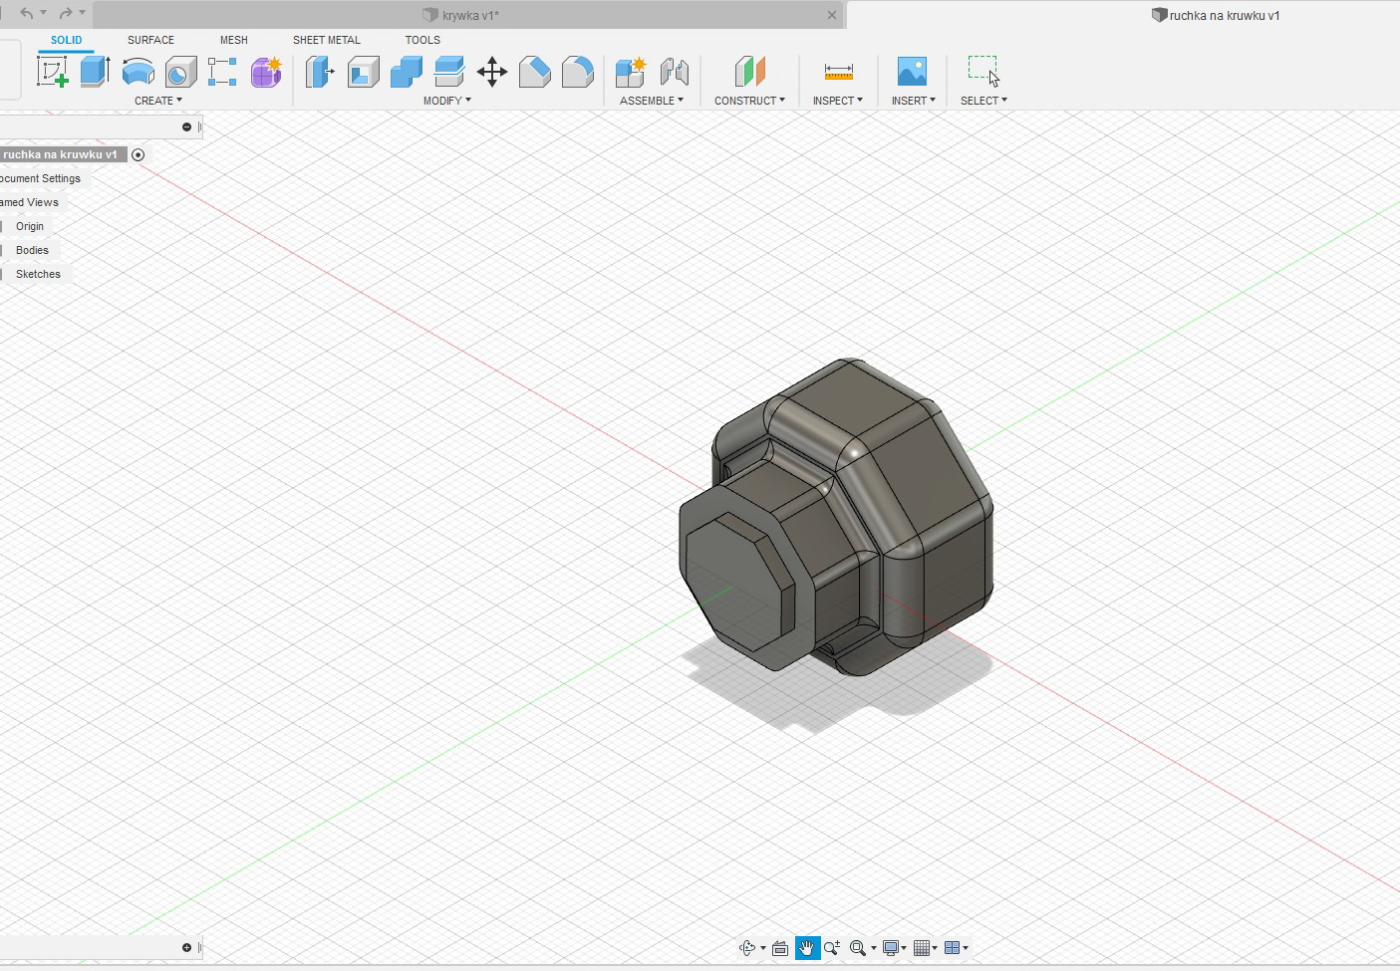Click the New Component icon
Image resolution: width=1400 pixels, height=971 pixels.
(630, 72)
